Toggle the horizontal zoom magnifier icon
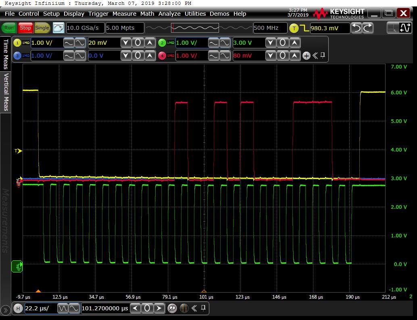 point(172,308)
